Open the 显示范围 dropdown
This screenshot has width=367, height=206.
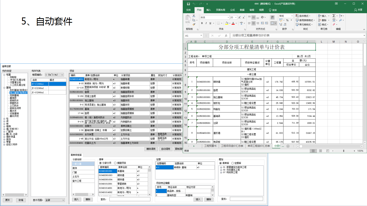(55, 200)
